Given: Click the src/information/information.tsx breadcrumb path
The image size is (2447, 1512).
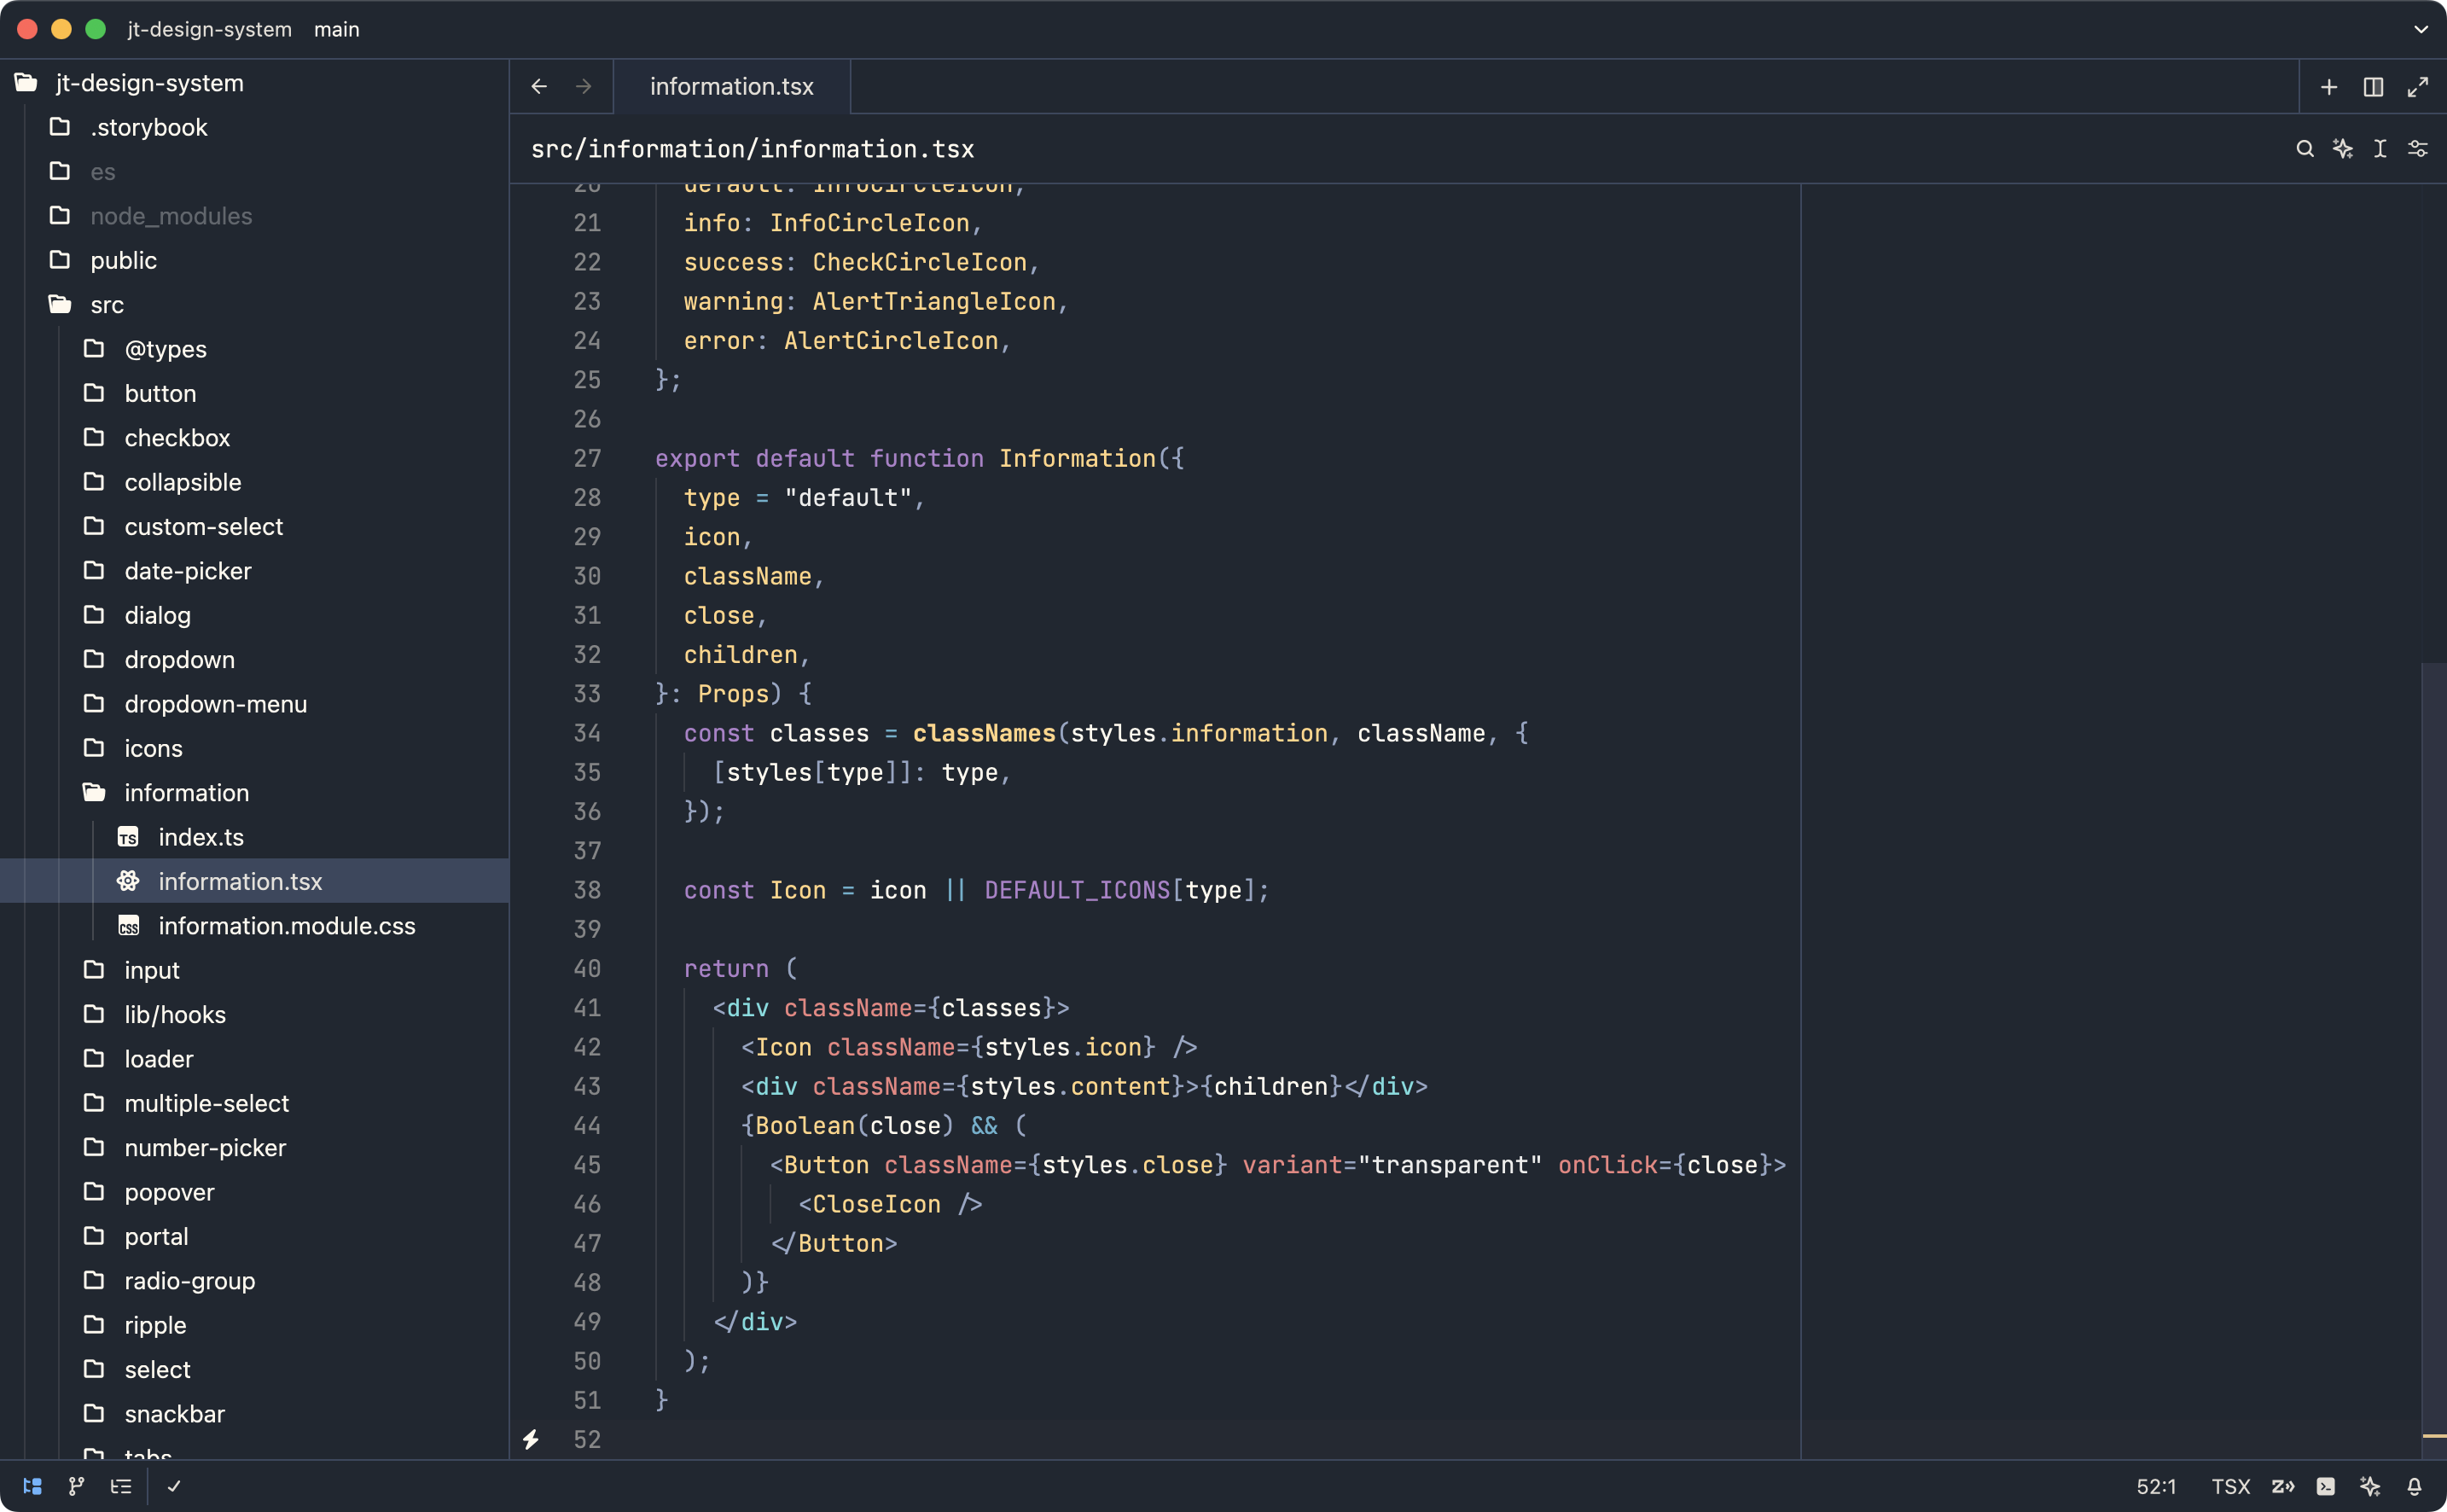Looking at the screenshot, I should (x=752, y=149).
